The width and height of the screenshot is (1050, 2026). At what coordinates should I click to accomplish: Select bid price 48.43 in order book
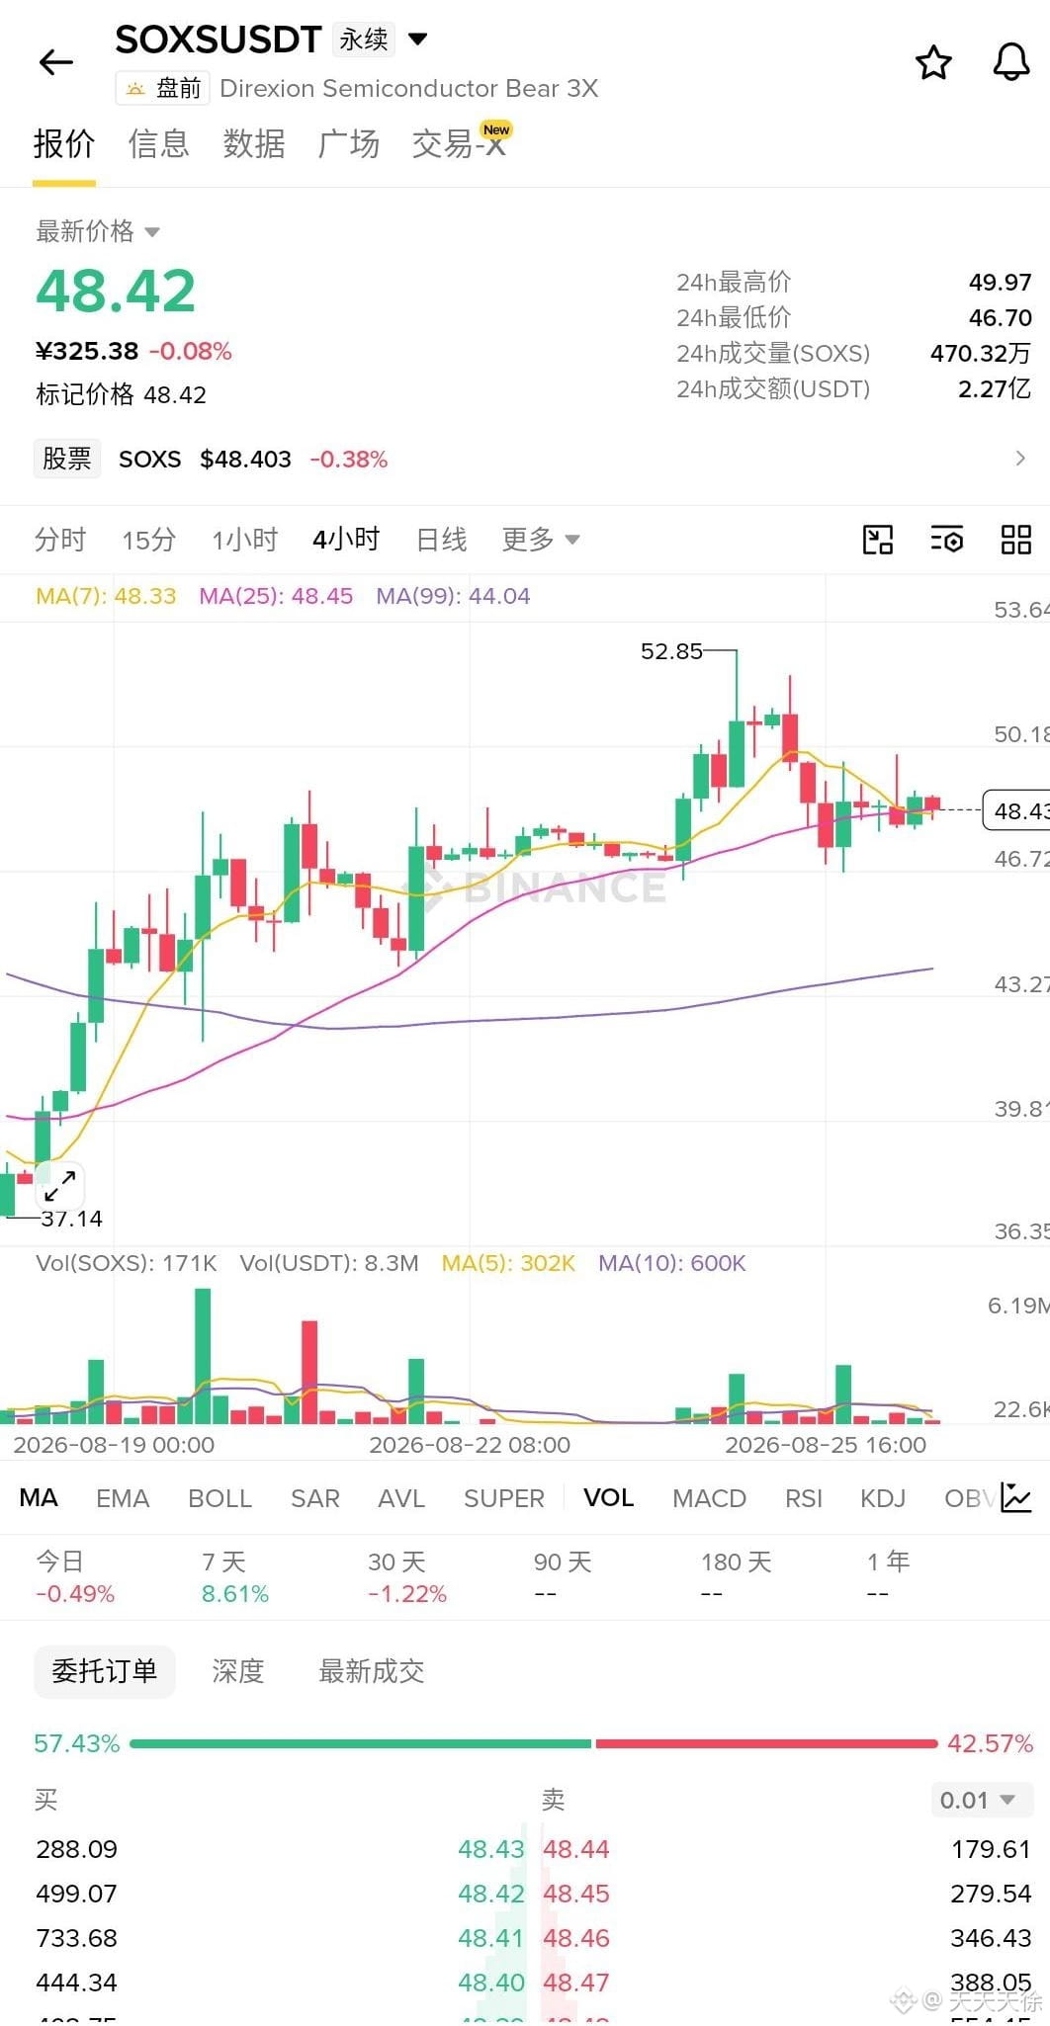(491, 1849)
